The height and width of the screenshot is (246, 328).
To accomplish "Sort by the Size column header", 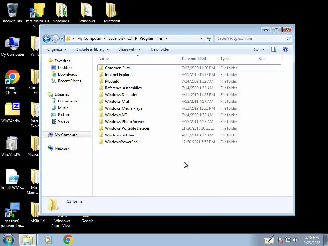I will coord(269,59).
